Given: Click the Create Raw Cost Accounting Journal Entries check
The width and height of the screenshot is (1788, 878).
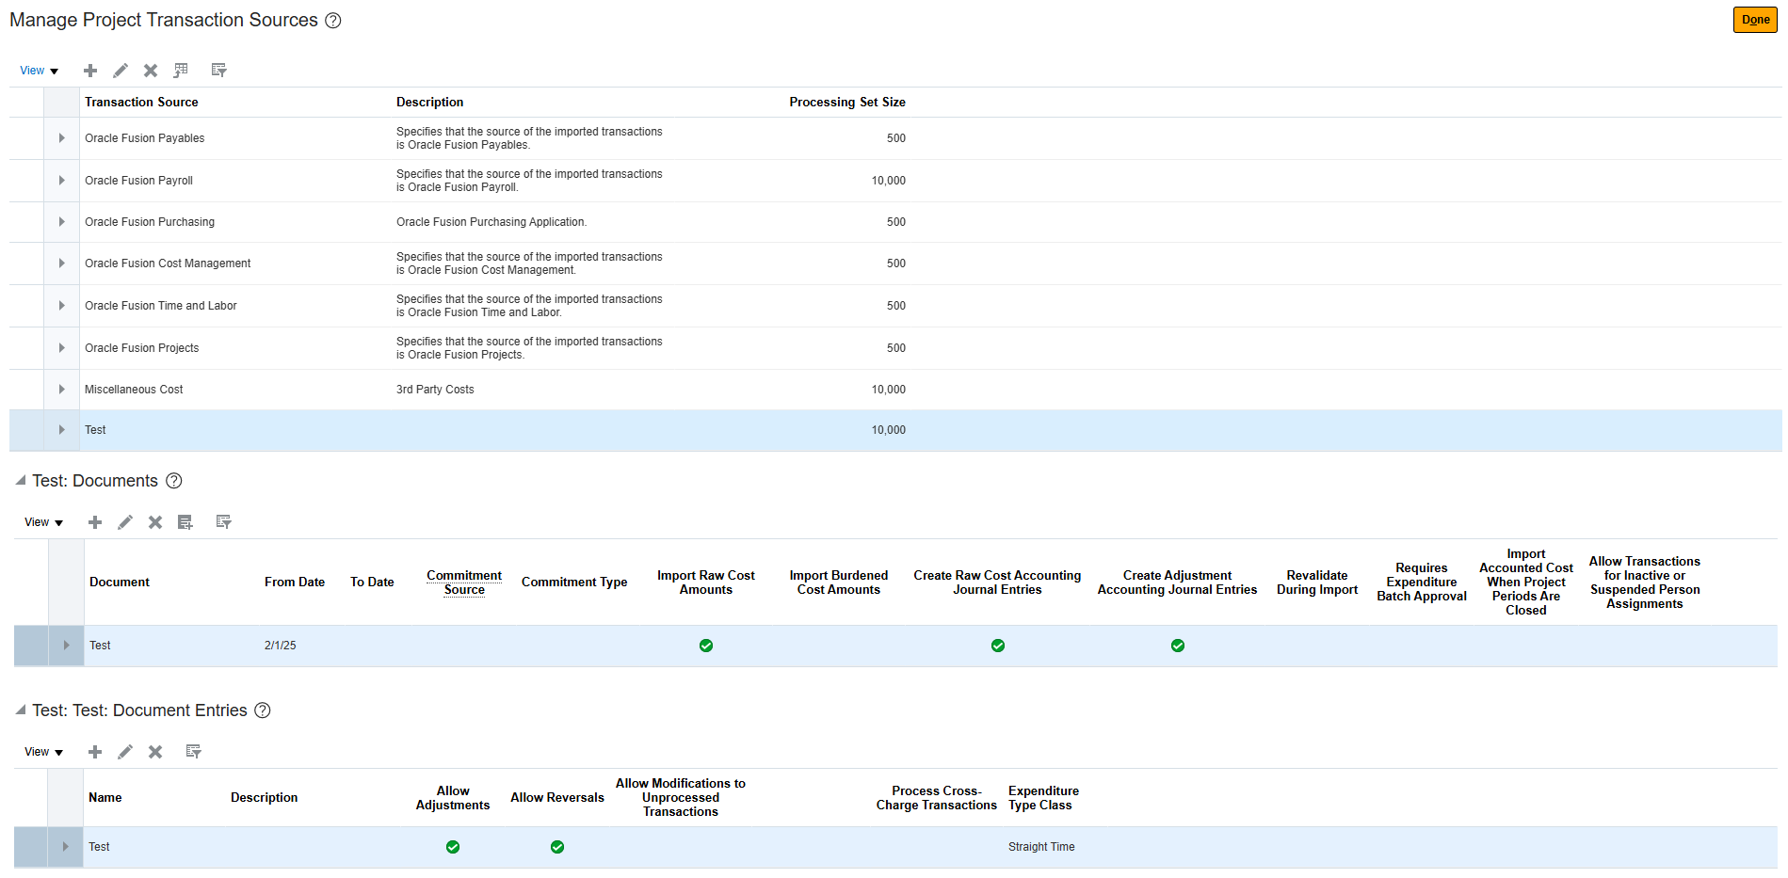Looking at the screenshot, I should (x=998, y=646).
